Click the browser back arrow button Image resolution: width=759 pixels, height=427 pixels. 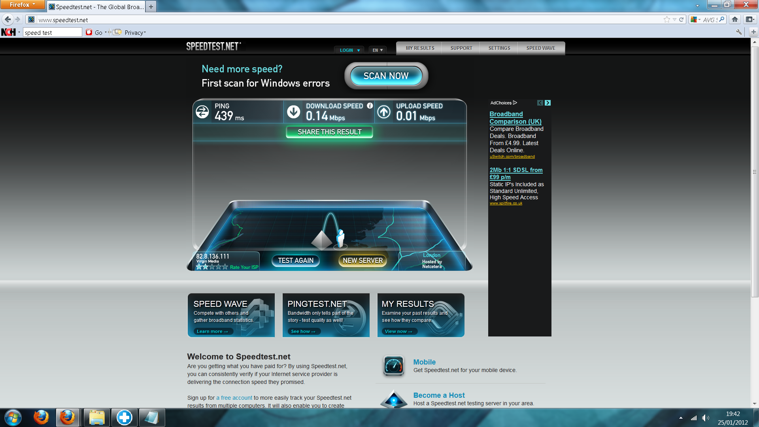(8, 19)
